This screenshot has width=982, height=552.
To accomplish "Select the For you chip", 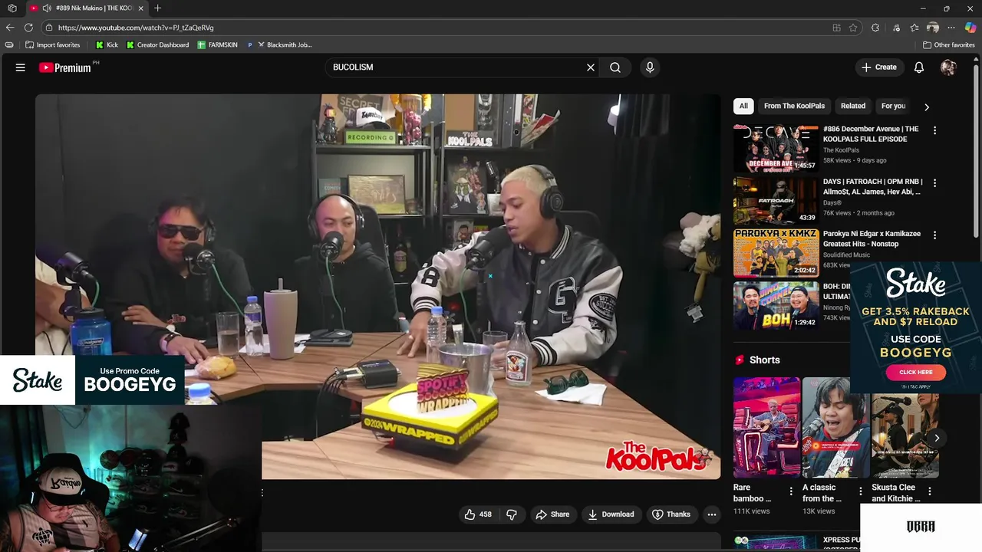I will [893, 106].
